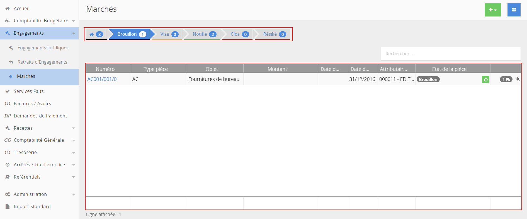Image resolution: width=527 pixels, height=219 pixels.
Task: Select the home tab showing all markets
Action: click(x=96, y=34)
